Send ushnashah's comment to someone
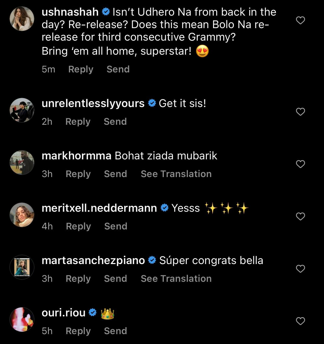 (x=118, y=69)
